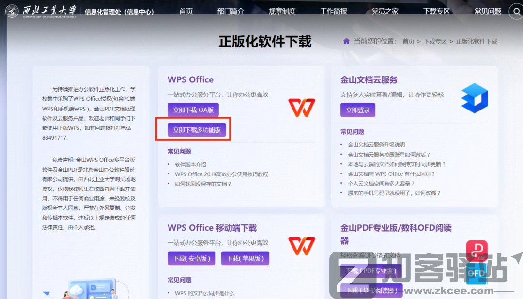This screenshot has width=523, height=299.
Task: Open the 党员之家 menu item
Action: tap(385, 11)
